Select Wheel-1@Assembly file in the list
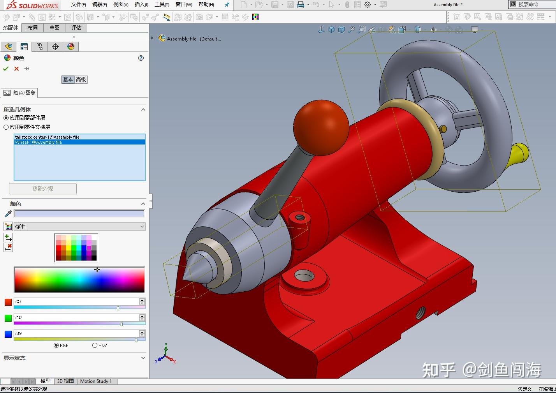This screenshot has height=393, width=556. [38, 142]
